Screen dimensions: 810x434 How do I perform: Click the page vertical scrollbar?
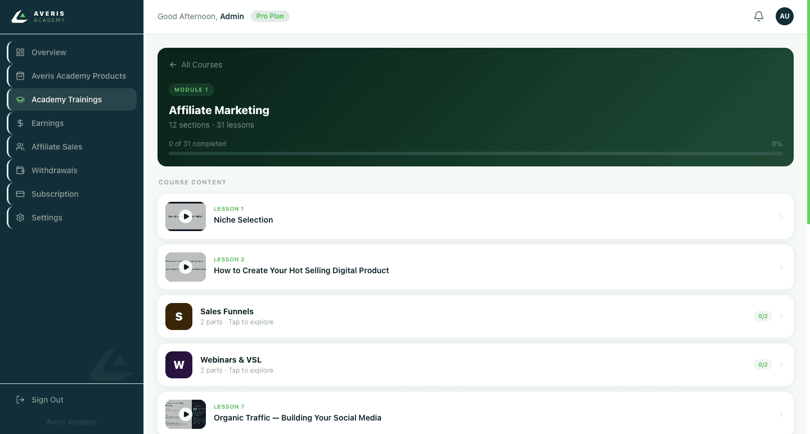tap(808, 112)
